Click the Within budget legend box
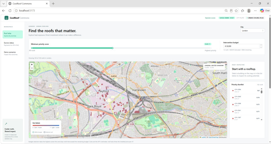Screen dimensions: 271x144 [33, 132]
